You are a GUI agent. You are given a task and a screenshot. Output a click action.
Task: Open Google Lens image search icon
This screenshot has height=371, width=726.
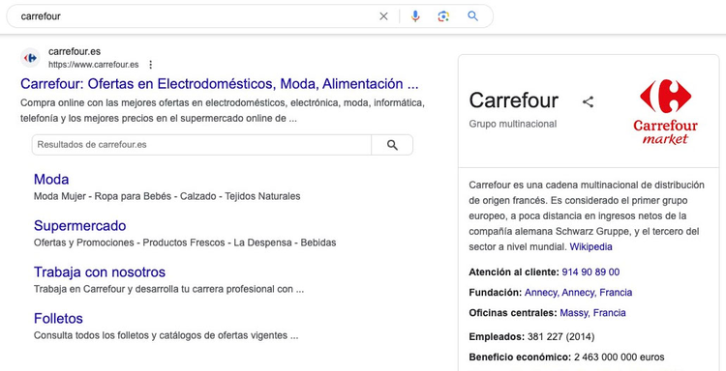pyautogui.click(x=443, y=16)
